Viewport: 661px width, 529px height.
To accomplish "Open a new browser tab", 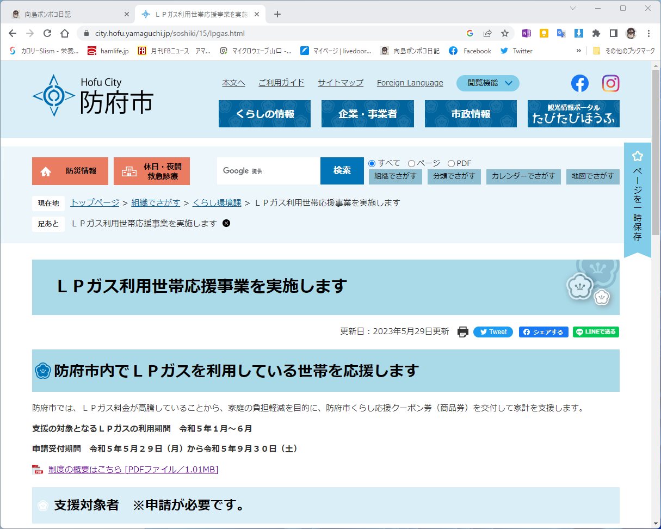I will coord(277,14).
